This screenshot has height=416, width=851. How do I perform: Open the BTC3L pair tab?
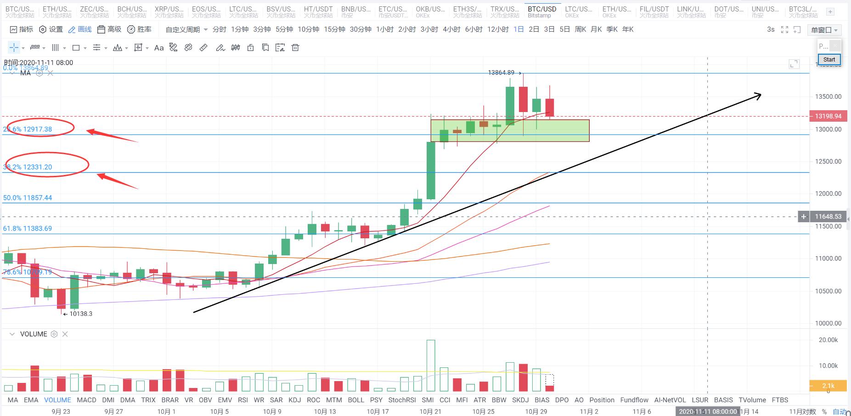coord(803,12)
